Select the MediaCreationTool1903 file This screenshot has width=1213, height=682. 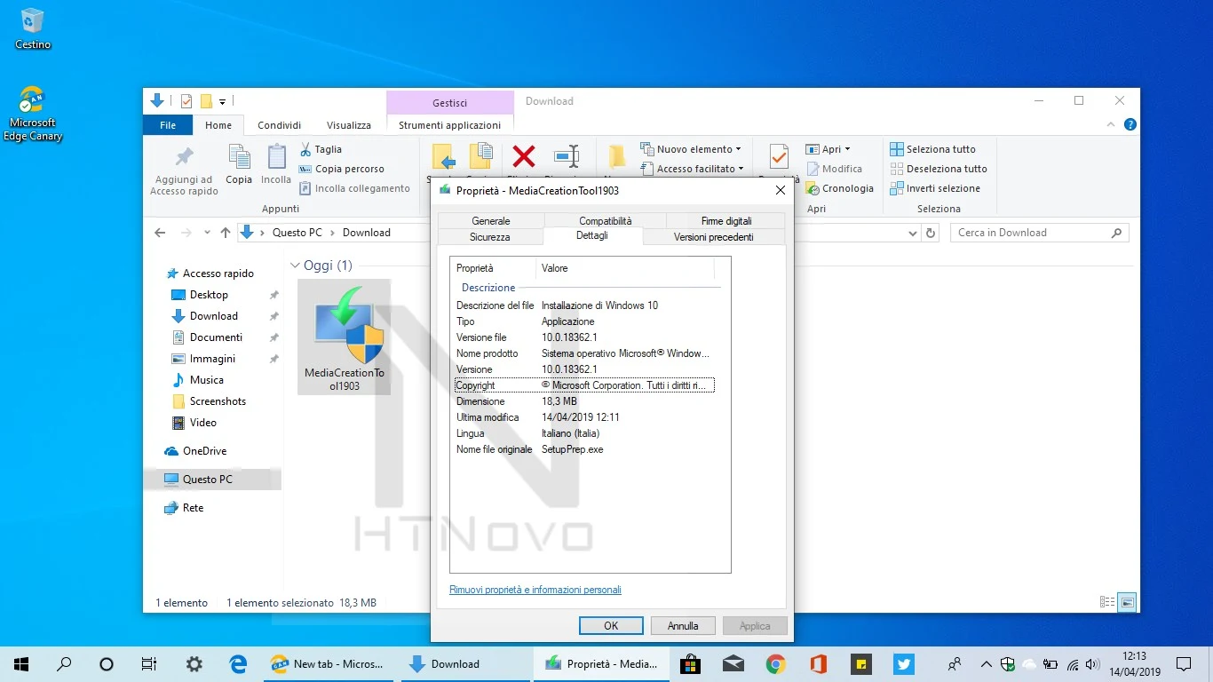(345, 337)
